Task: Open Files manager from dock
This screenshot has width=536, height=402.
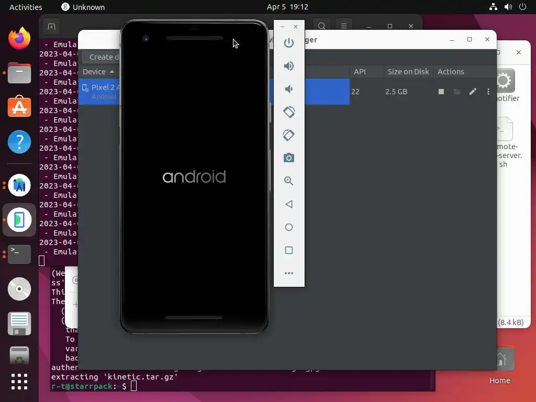Action: coord(19,73)
